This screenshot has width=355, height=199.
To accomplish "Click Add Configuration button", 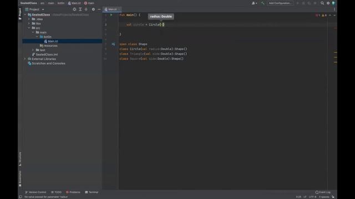I will (280, 3).
